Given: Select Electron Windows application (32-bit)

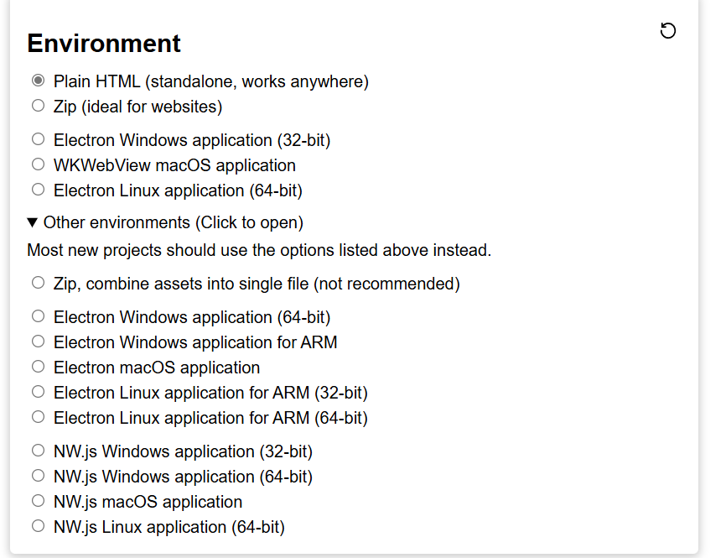Looking at the screenshot, I should coord(38,139).
